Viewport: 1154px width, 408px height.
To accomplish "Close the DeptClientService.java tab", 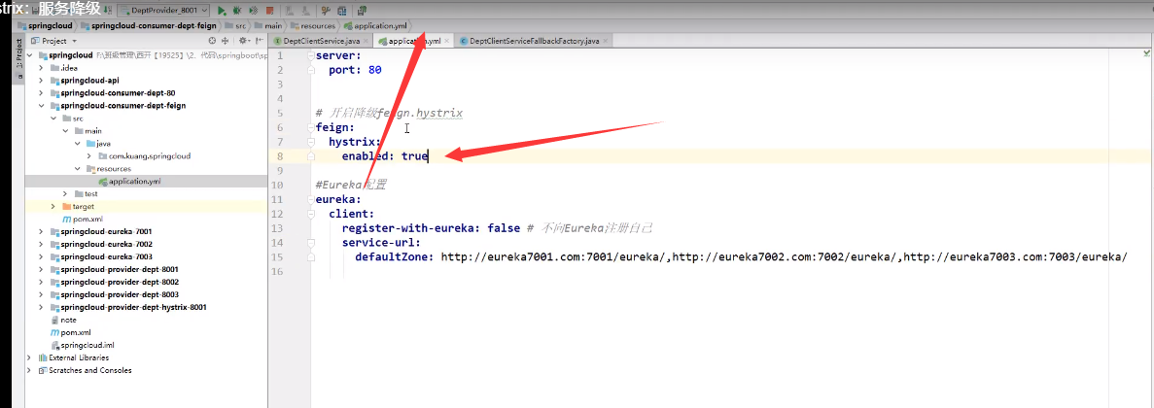I will (x=367, y=41).
